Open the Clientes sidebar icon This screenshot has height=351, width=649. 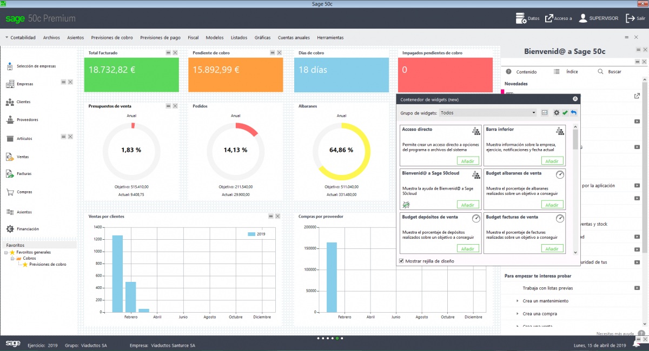point(10,102)
